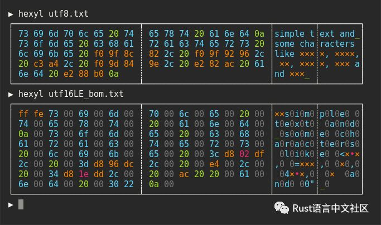Click the orange '92' byte
The image size is (381, 225).
coord(229,53)
